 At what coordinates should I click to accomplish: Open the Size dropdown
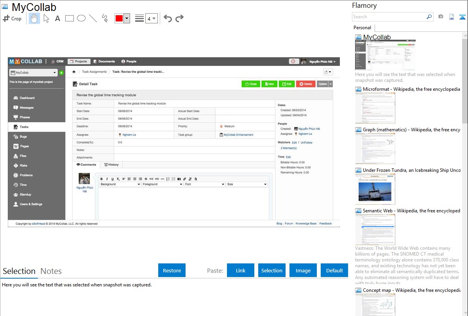point(247,184)
